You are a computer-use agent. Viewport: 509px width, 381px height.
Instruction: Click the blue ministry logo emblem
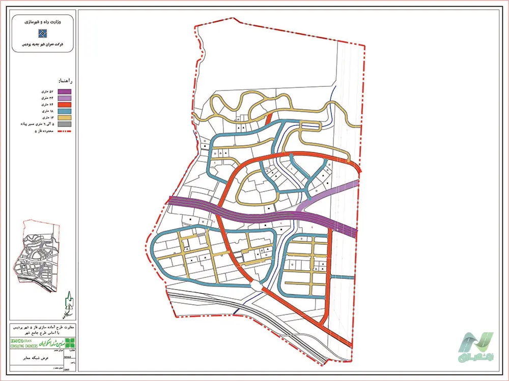coord(43,34)
